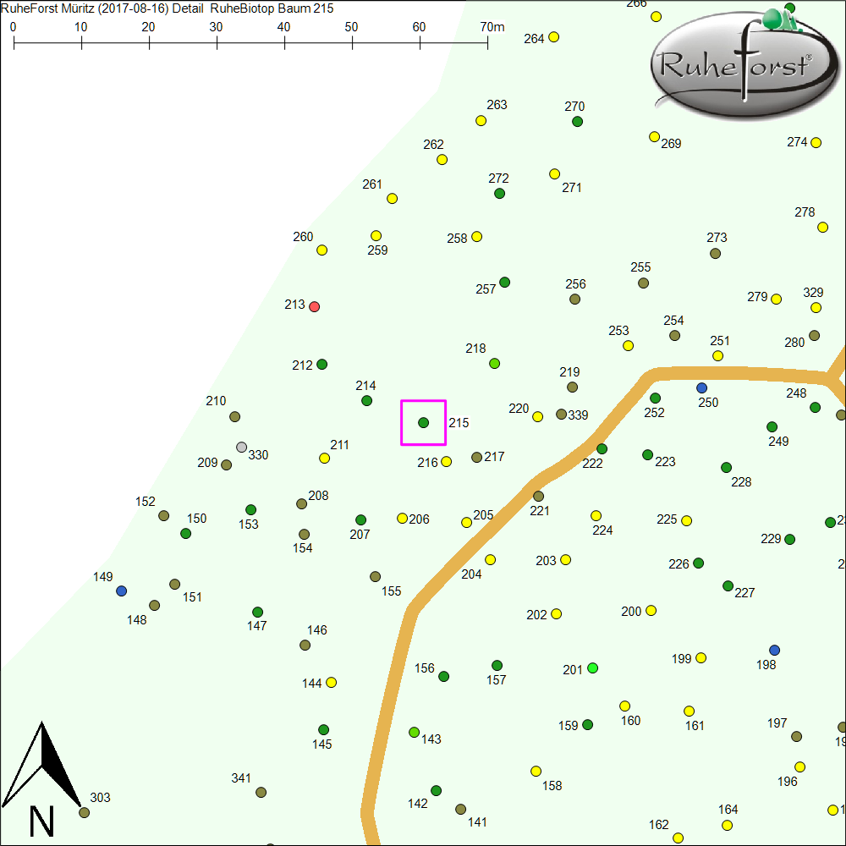Viewport: 846px width, 846px height.
Task: Click the blue tree marker 250
Action: tap(701, 387)
